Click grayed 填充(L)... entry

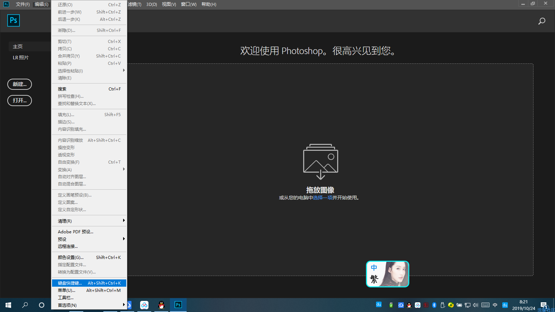[89, 115]
